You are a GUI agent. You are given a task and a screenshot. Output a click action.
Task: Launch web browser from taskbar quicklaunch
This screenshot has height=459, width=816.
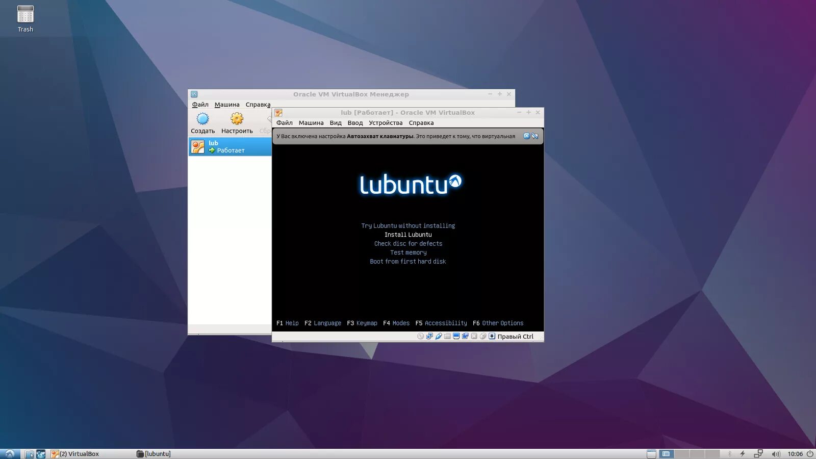pos(41,454)
